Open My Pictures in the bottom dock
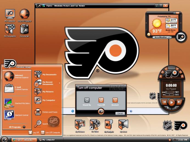190x142 pixels. (80, 126)
